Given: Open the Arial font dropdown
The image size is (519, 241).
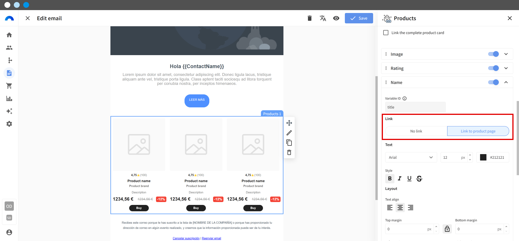Looking at the screenshot, I should 411,157.
